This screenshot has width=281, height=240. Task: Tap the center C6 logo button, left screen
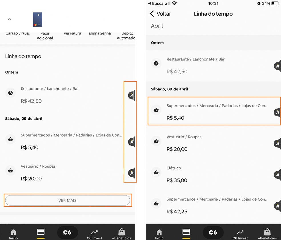coord(67,233)
